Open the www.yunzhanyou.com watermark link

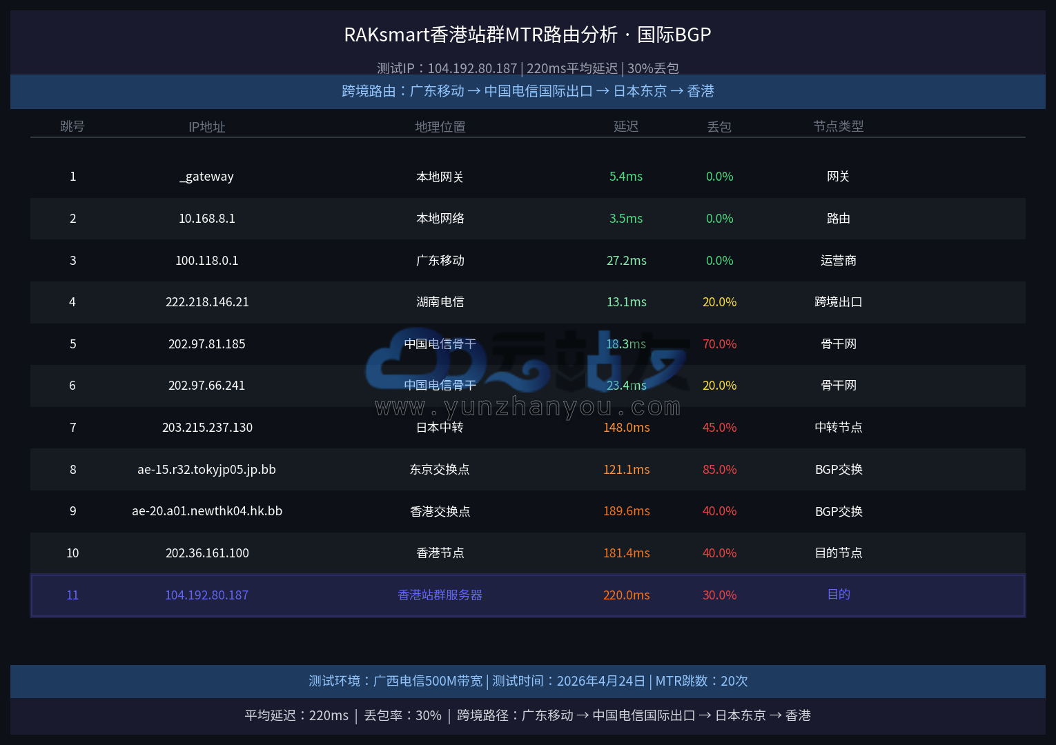tap(528, 407)
